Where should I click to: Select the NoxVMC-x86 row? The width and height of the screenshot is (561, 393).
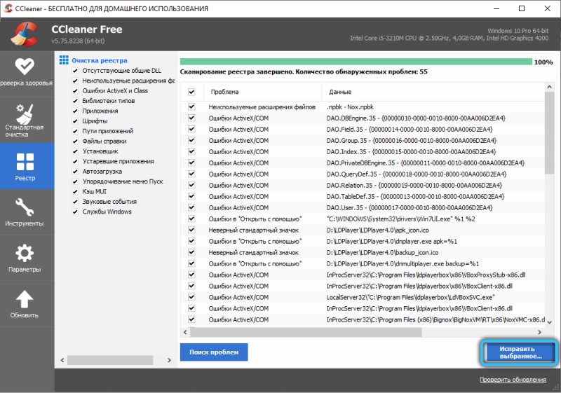pyautogui.click(x=363, y=319)
